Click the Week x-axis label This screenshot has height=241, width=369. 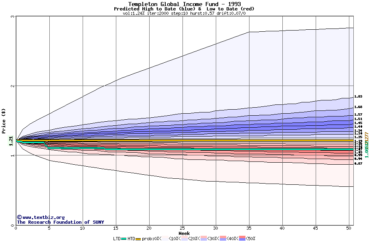pyautogui.click(x=184, y=233)
